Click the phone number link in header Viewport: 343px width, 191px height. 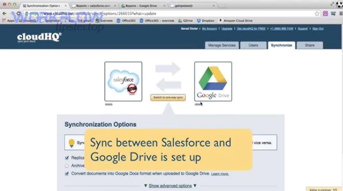pos(282,29)
